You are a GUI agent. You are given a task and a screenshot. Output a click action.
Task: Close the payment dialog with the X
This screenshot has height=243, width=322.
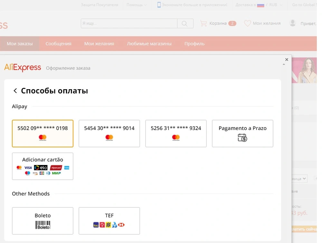pyautogui.click(x=287, y=60)
